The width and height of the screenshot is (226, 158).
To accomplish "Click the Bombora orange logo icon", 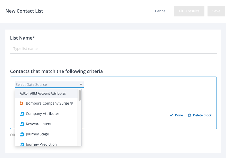I will tap(22, 103).
